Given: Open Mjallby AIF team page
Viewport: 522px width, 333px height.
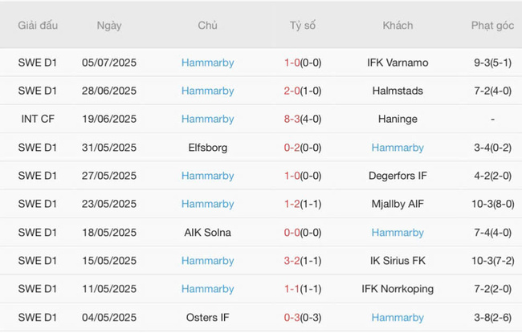Looking at the screenshot, I should coord(398,204).
